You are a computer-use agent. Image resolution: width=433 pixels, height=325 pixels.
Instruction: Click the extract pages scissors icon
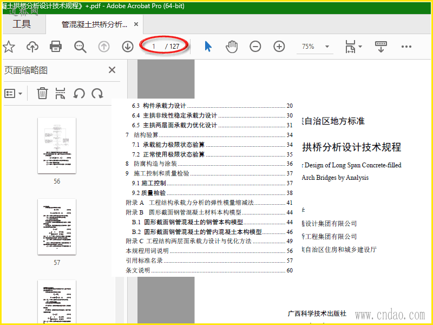point(60,93)
